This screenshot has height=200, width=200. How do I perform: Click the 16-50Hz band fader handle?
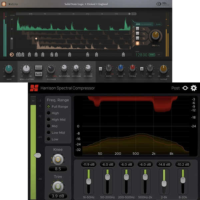(89, 182)
